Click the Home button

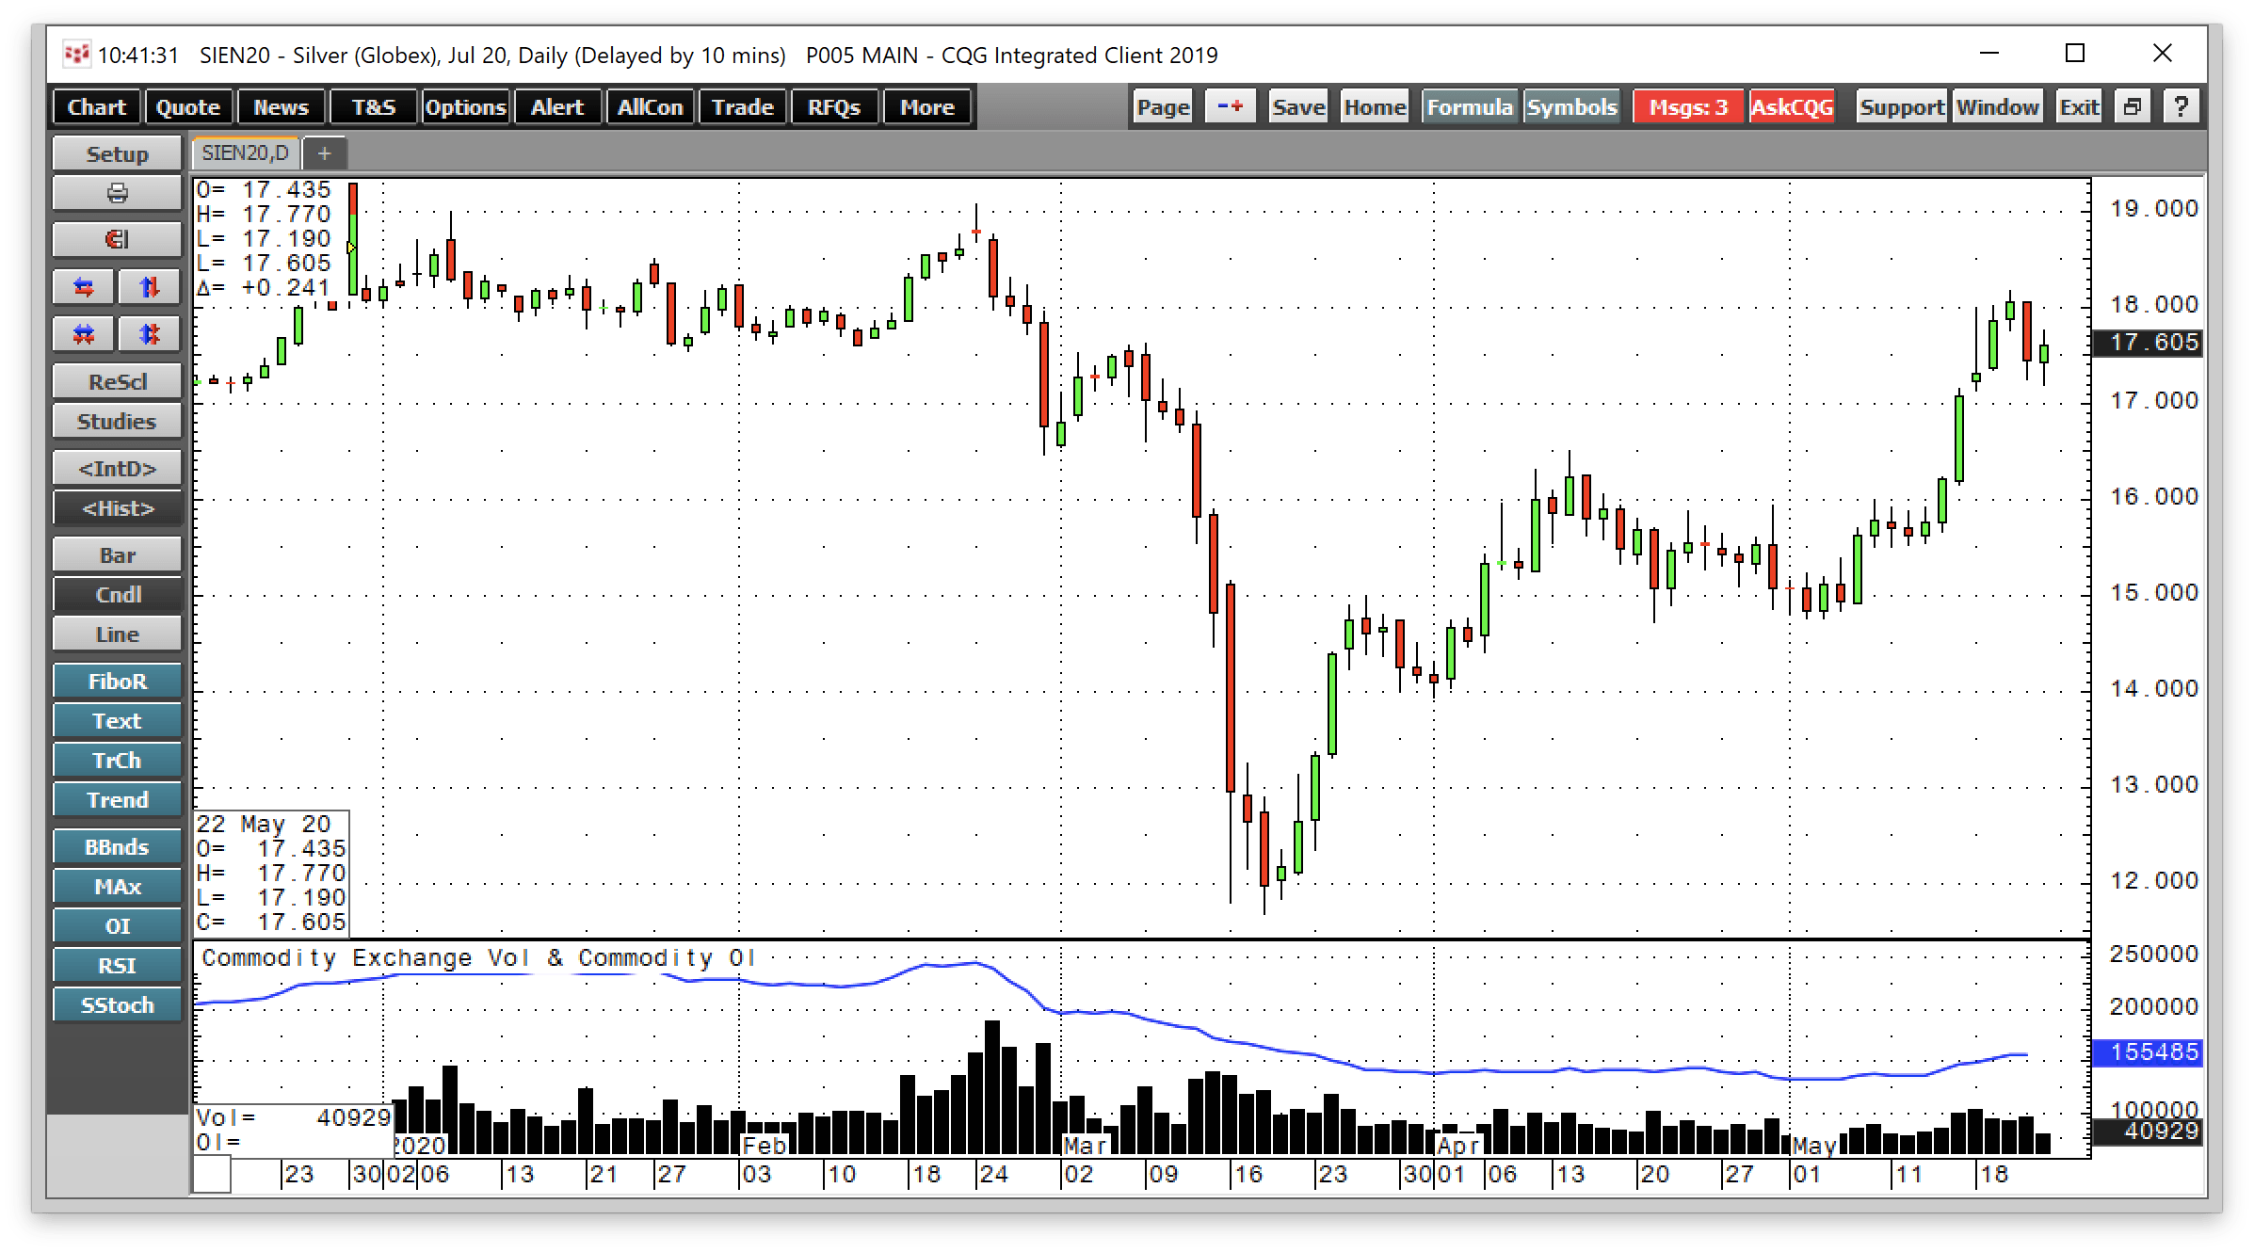pos(1375,106)
